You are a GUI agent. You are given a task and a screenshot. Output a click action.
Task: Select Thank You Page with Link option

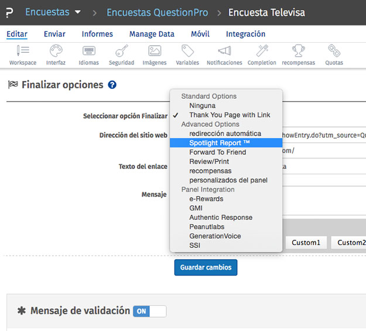(226, 115)
